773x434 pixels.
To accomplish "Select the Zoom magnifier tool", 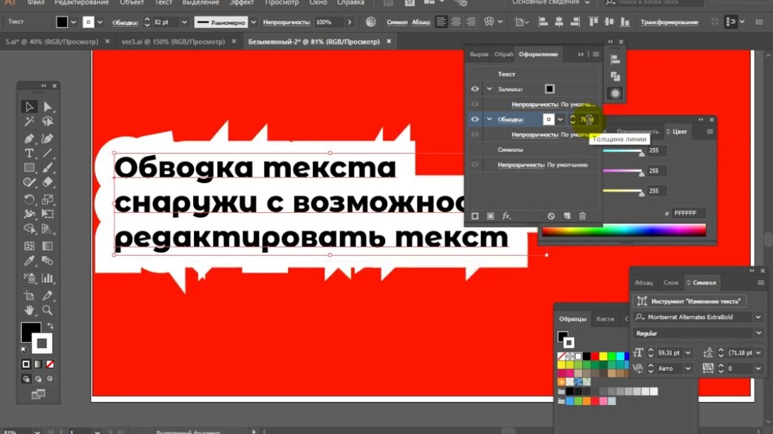I will pos(48,310).
